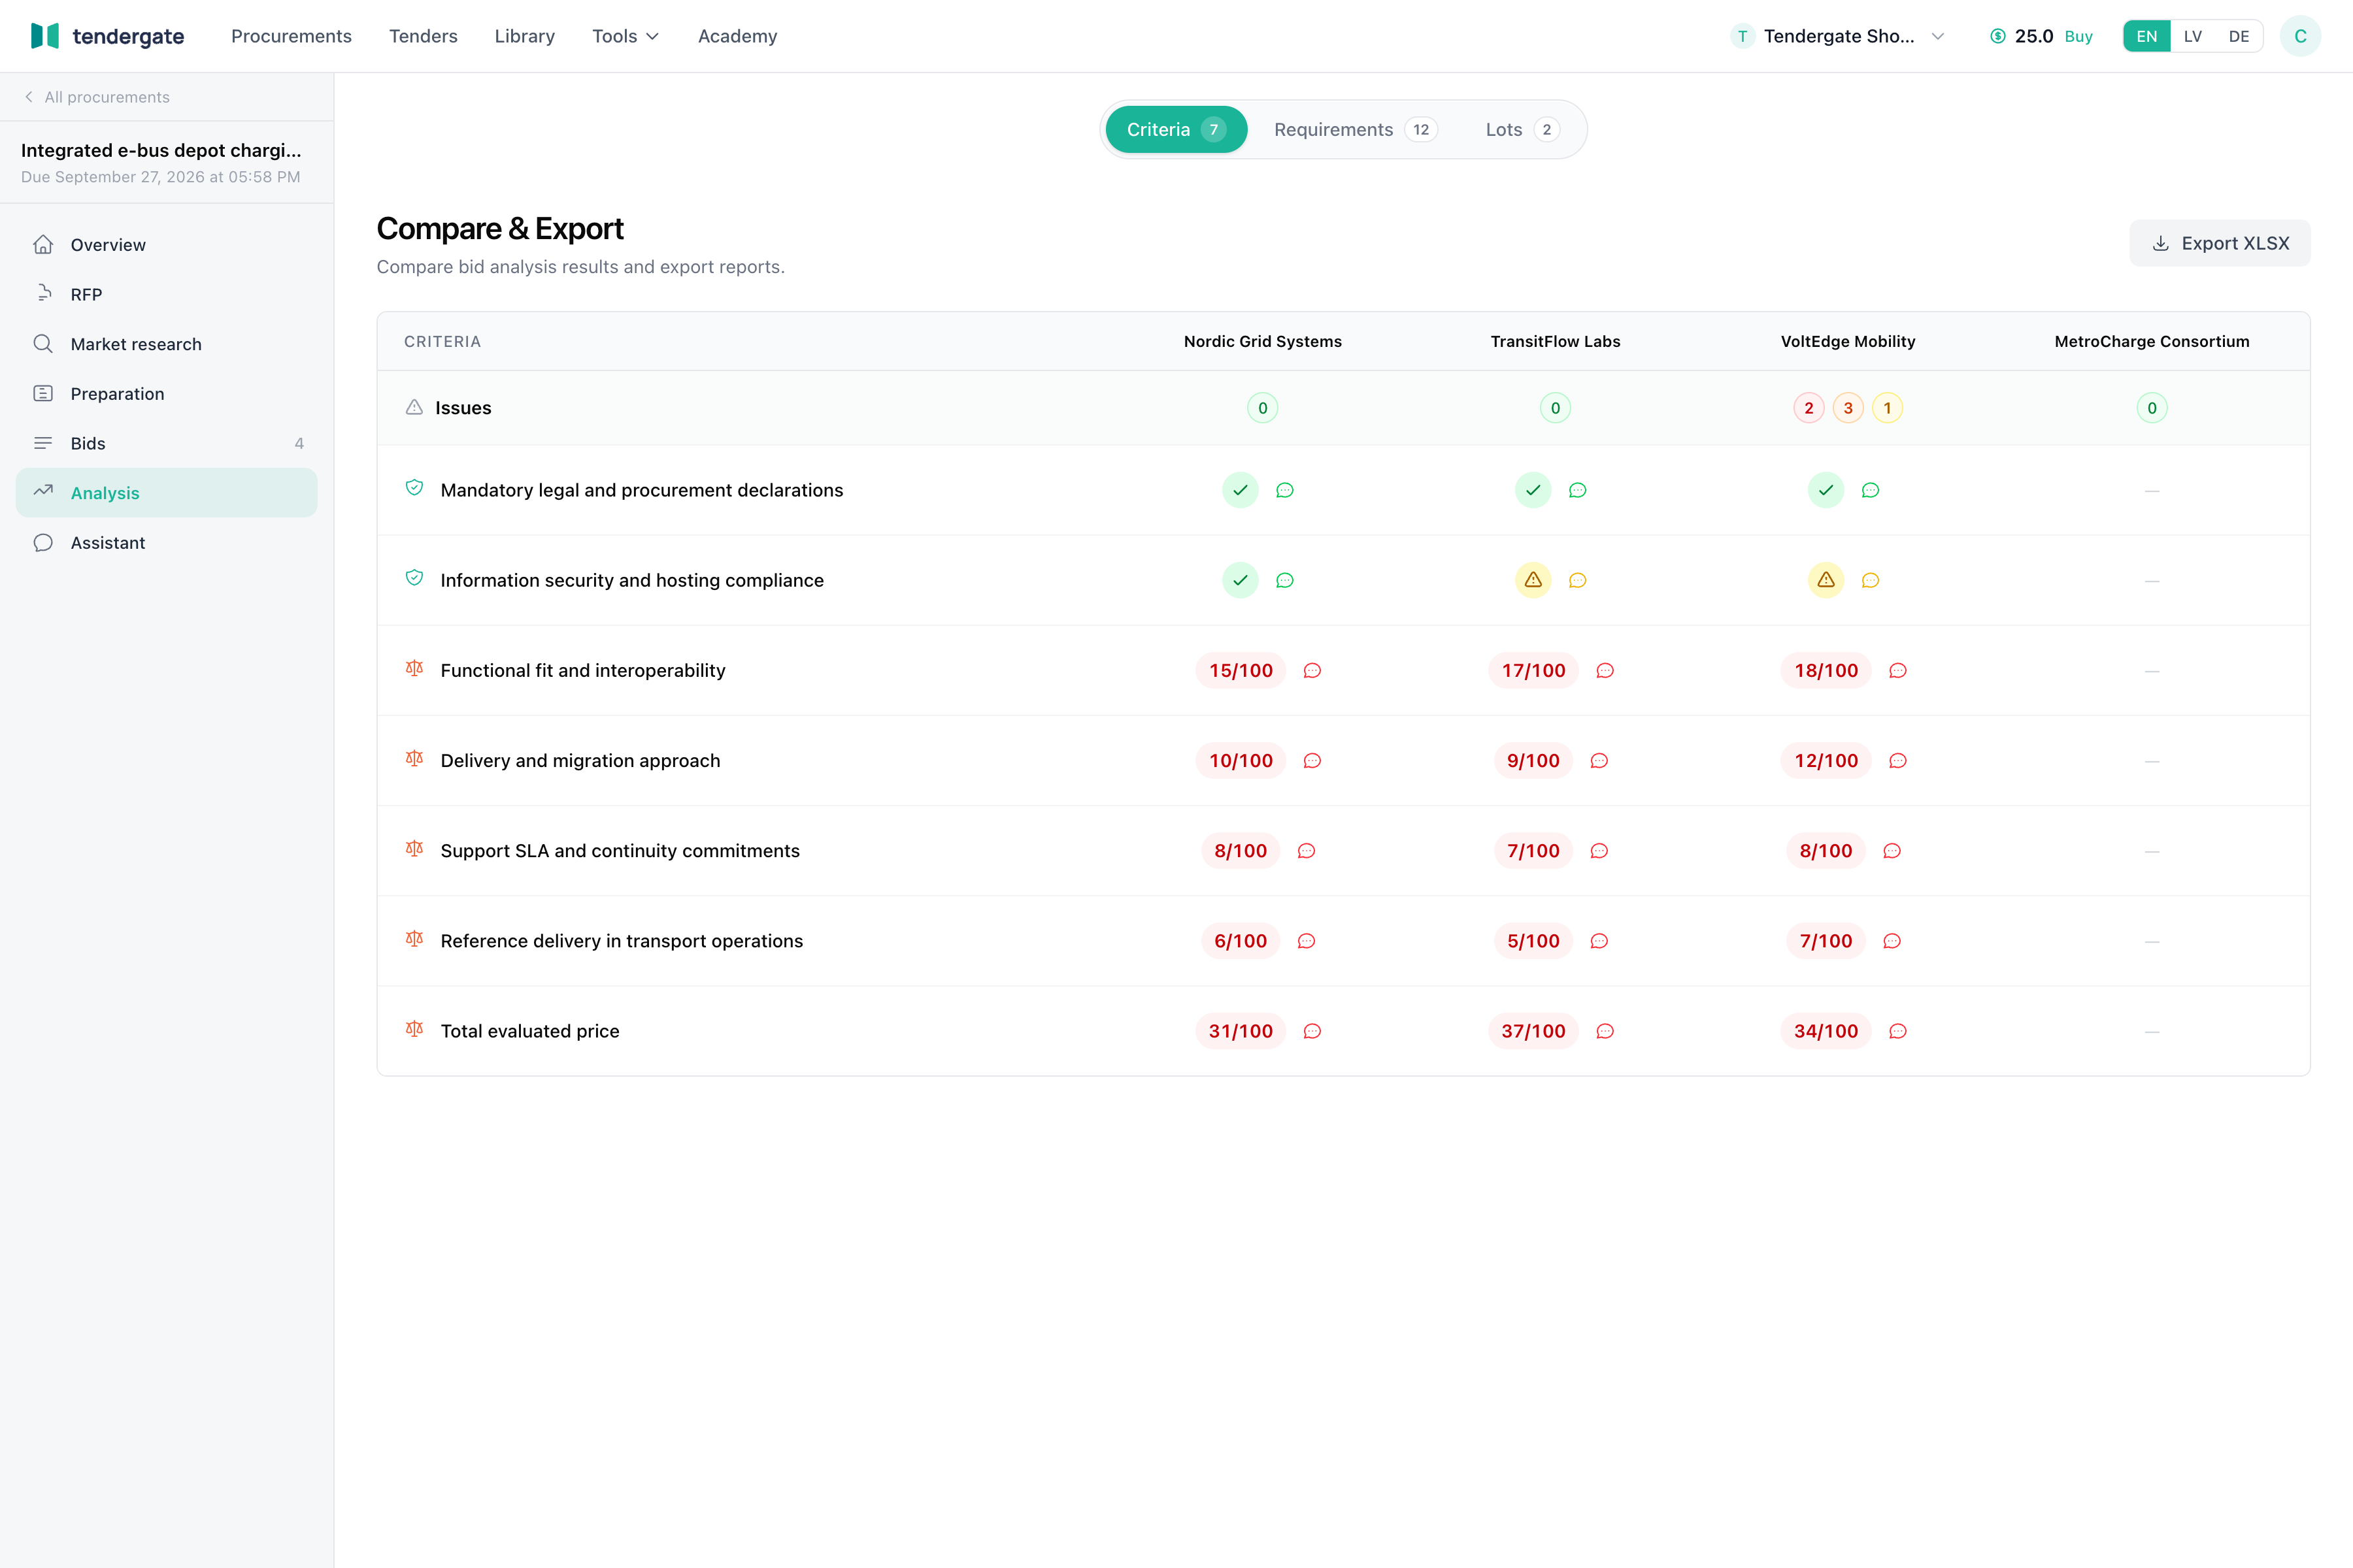
Task: Select the Criteria tab
Action: 1176,129
